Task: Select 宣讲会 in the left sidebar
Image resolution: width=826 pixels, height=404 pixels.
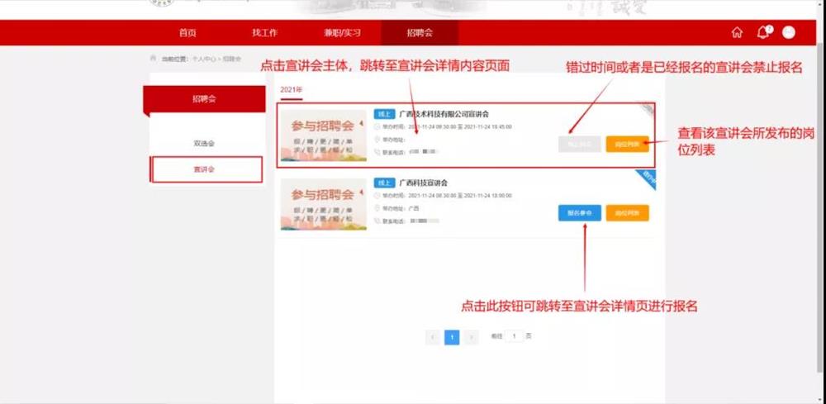Action: pyautogui.click(x=206, y=169)
